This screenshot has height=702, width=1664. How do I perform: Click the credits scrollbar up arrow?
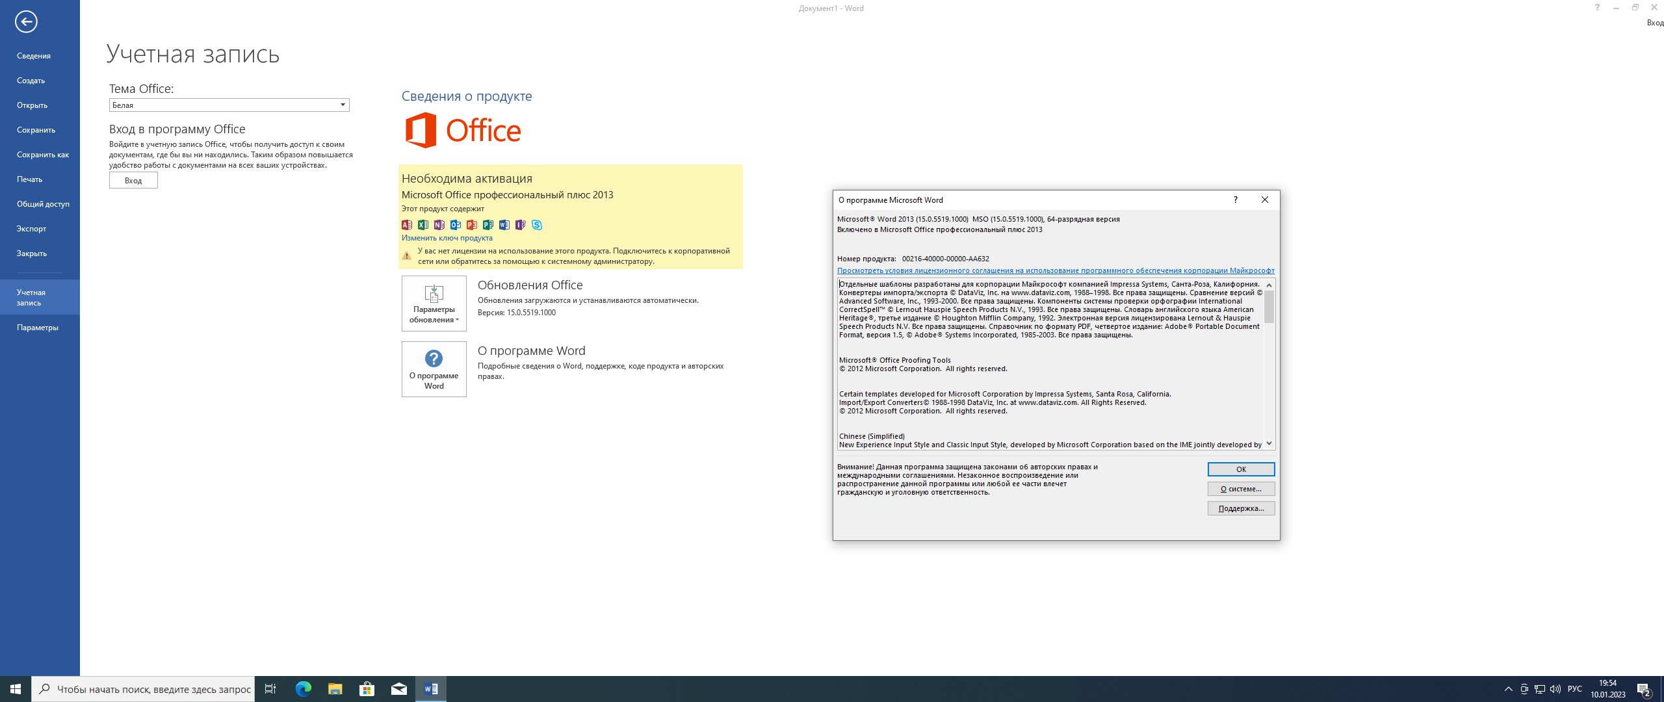pos(1269,285)
